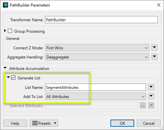Screen dimensions: 164x130
Task: Collapse the Attribute Accumulation section
Action: coord(5,68)
